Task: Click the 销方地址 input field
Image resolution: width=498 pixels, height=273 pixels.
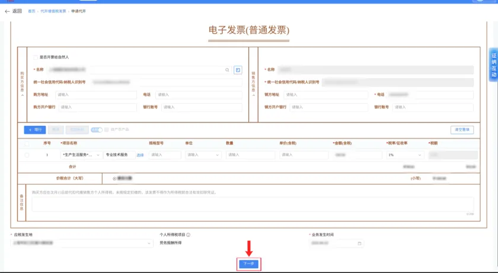Action: pos(325,95)
